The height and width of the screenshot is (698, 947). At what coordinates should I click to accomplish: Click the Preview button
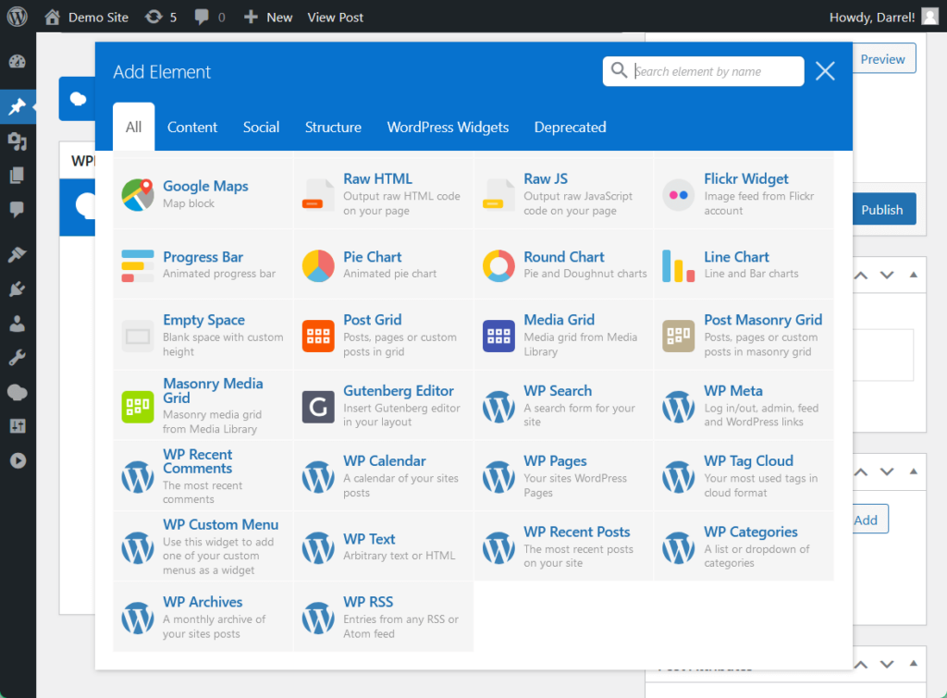click(882, 59)
